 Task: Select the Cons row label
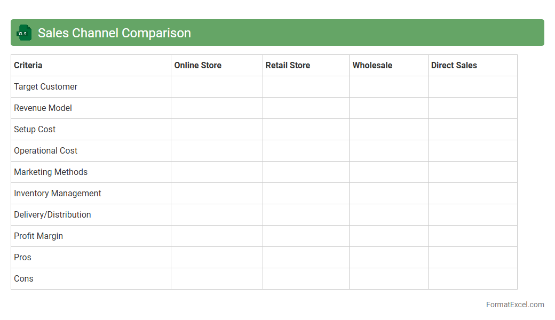pyautogui.click(x=23, y=279)
